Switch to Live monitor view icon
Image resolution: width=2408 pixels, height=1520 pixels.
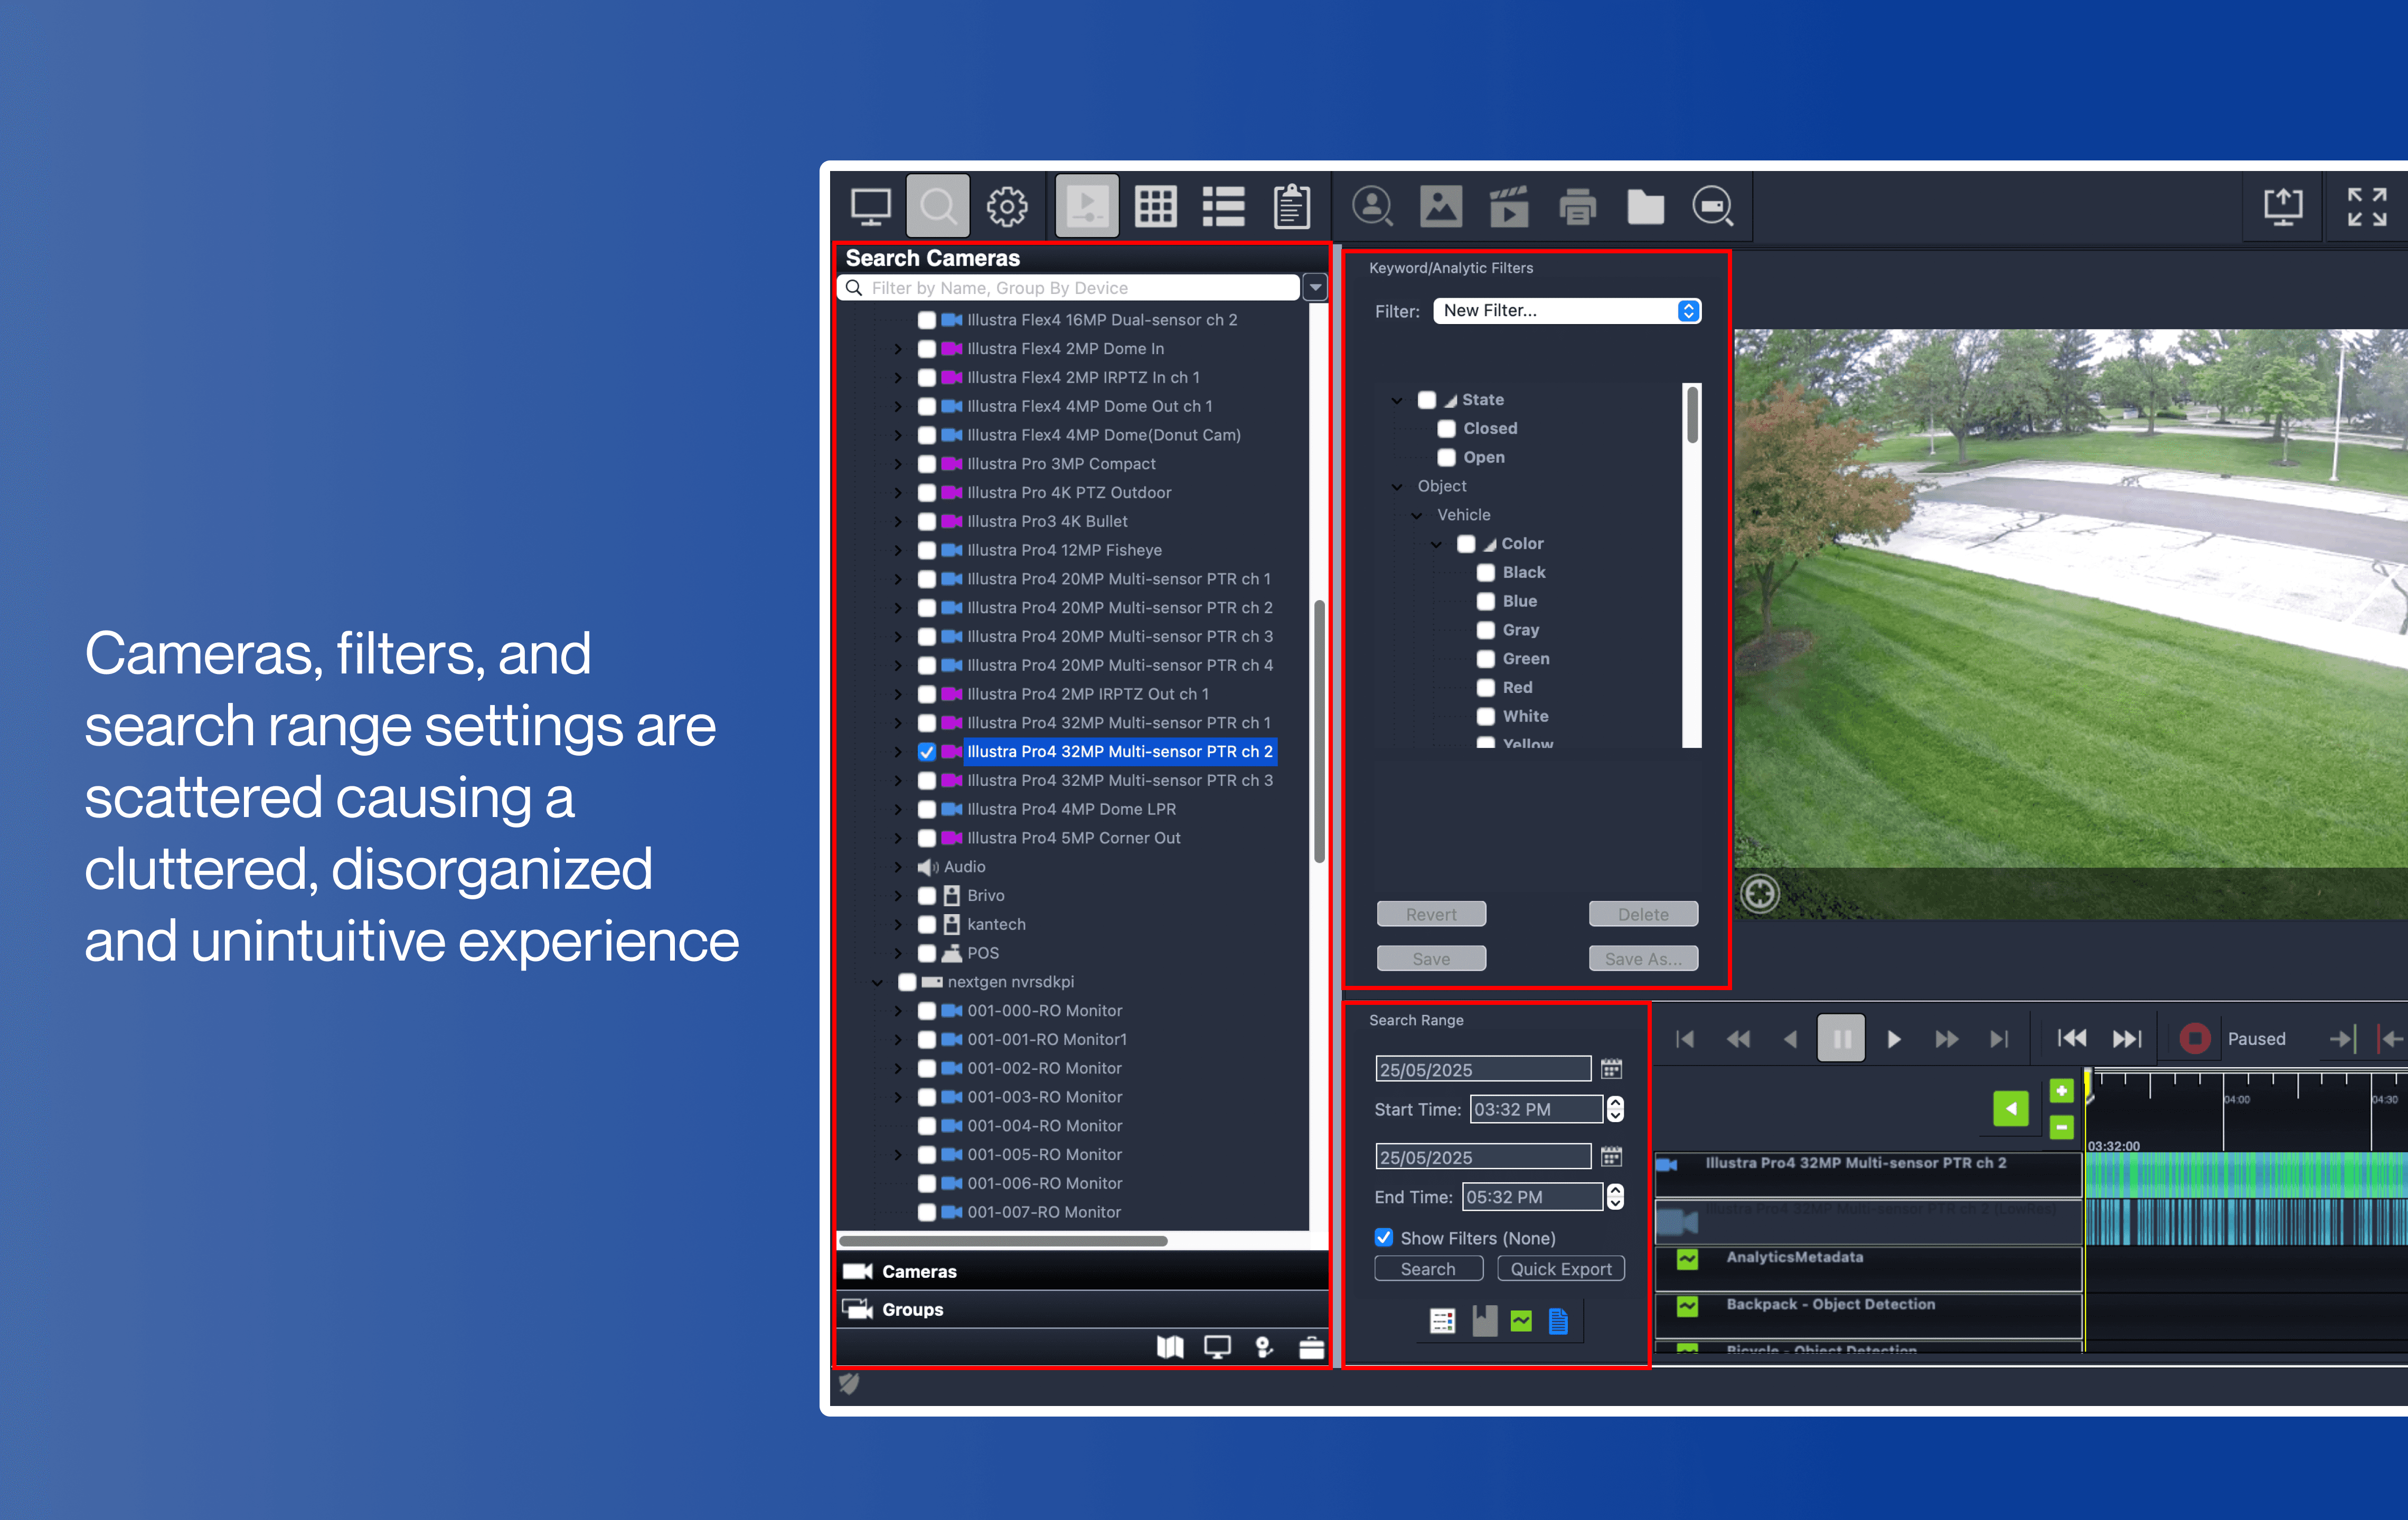point(870,207)
